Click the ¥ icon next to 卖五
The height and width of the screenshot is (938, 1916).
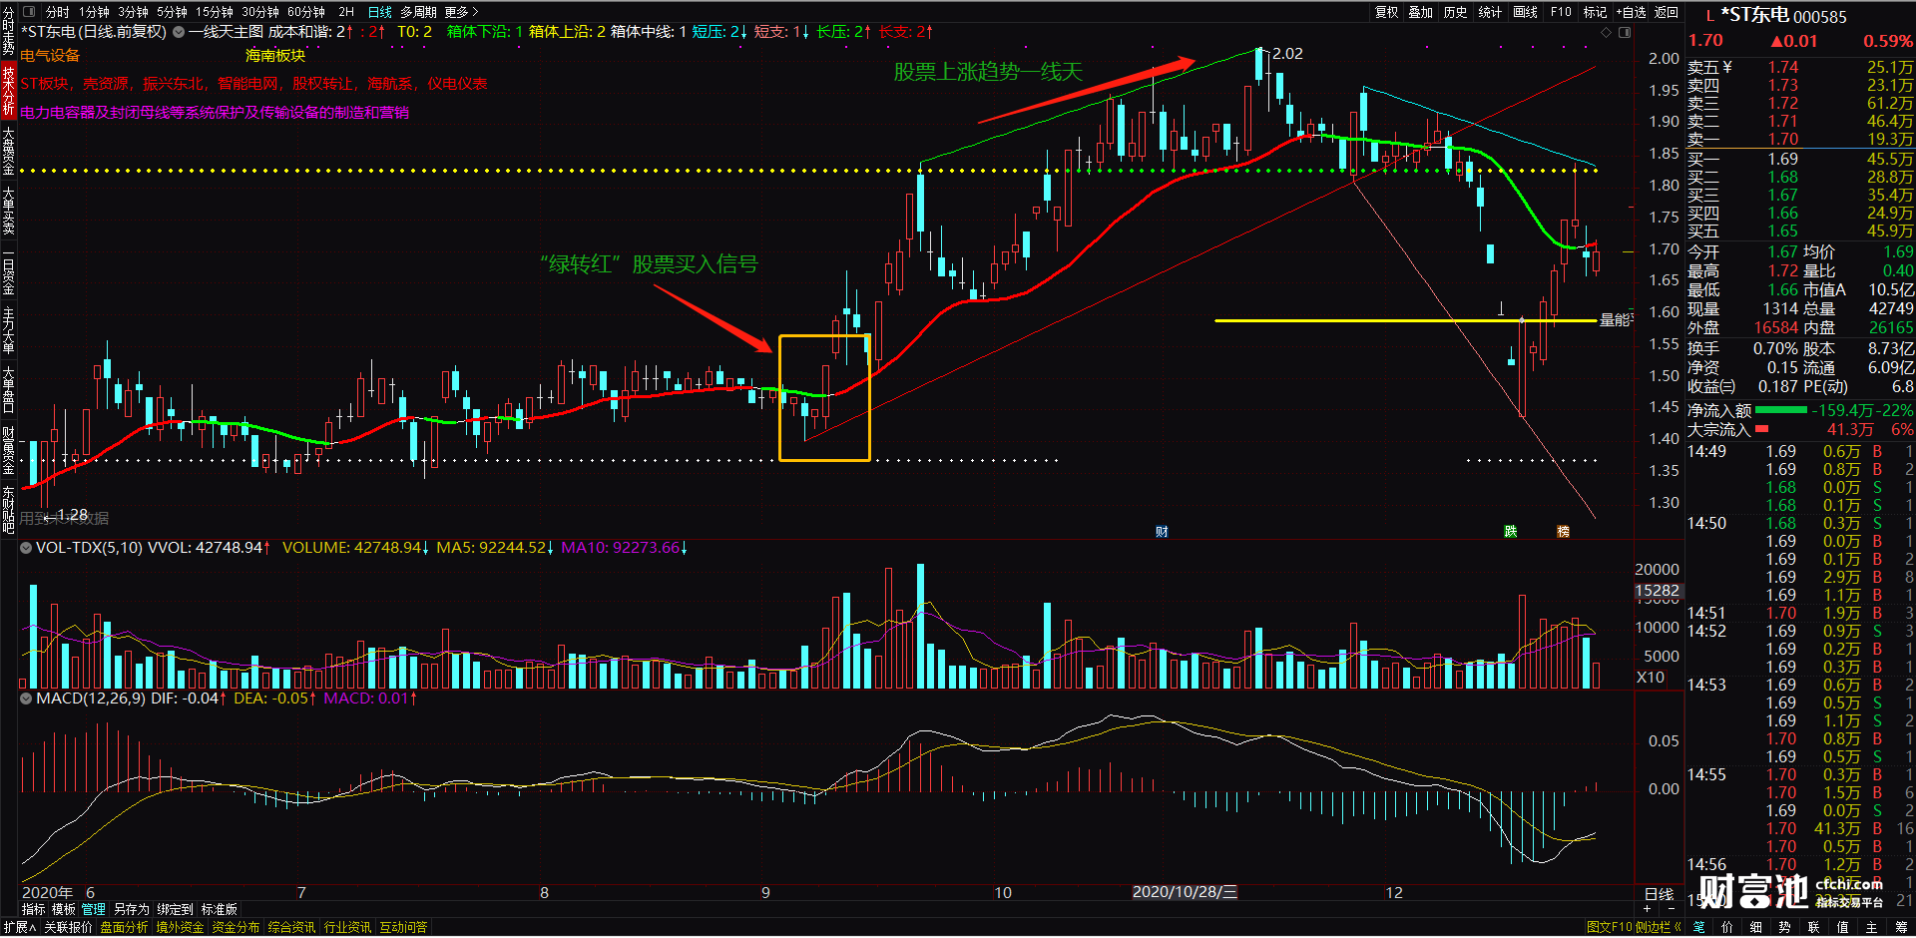click(1727, 67)
